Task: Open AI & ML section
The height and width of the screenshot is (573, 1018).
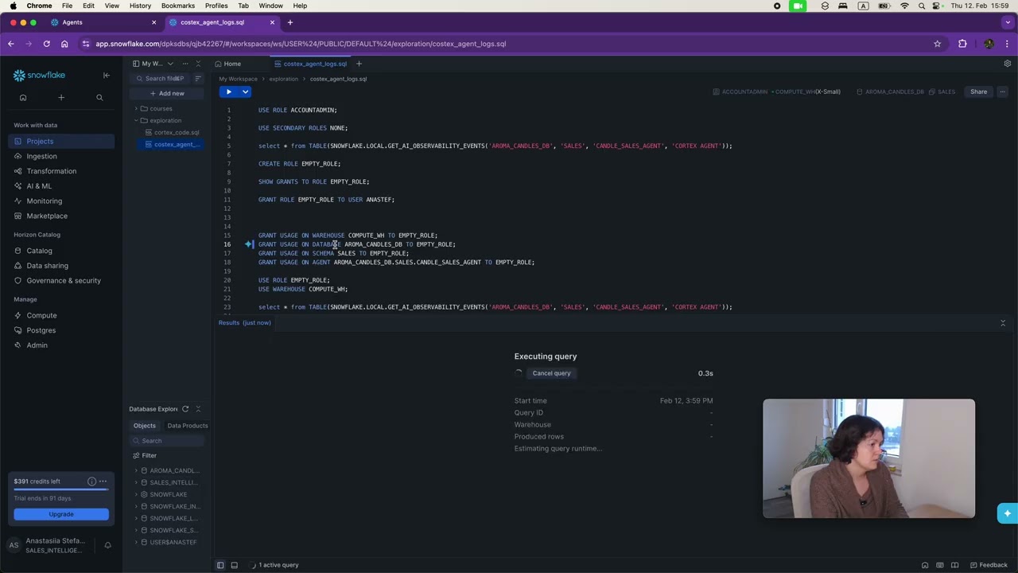Action: [61, 186]
